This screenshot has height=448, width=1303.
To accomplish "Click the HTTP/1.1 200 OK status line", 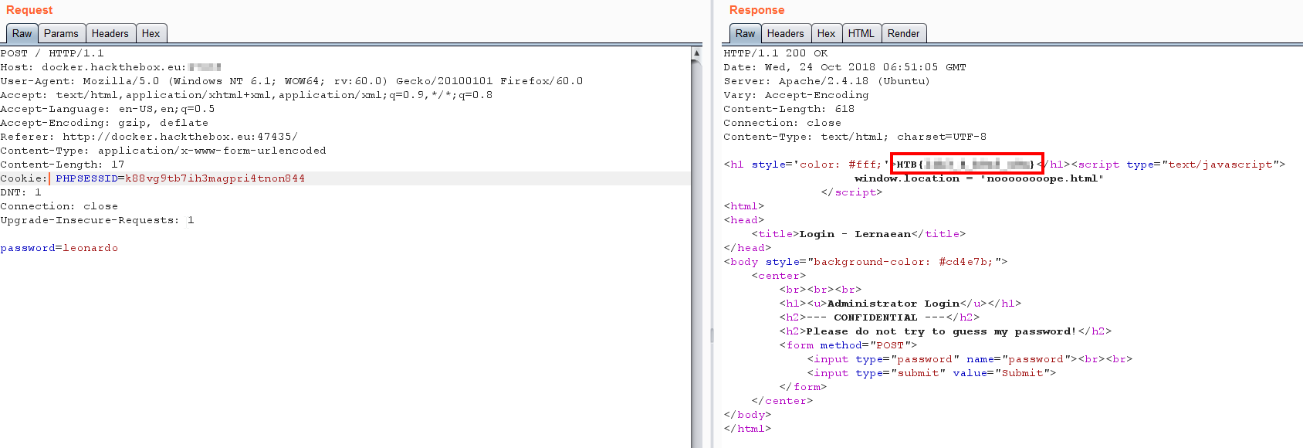I will (775, 53).
